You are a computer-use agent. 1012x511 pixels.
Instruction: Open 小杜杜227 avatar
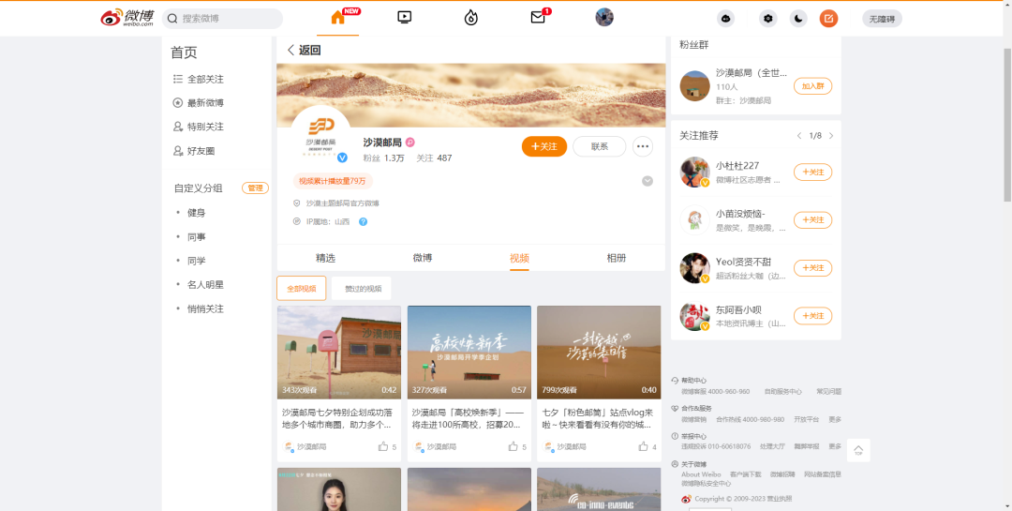point(695,172)
